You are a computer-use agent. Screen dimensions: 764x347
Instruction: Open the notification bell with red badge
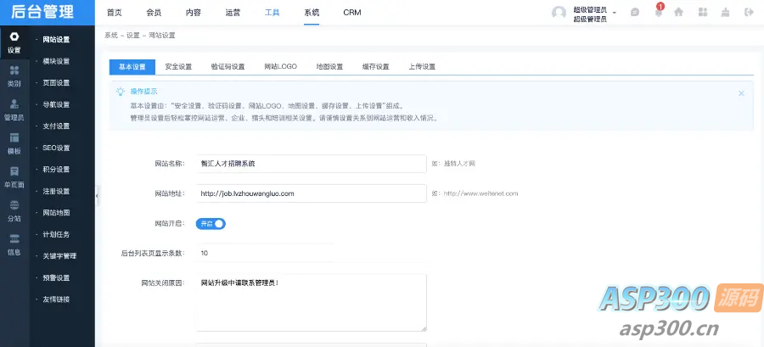[x=658, y=12]
